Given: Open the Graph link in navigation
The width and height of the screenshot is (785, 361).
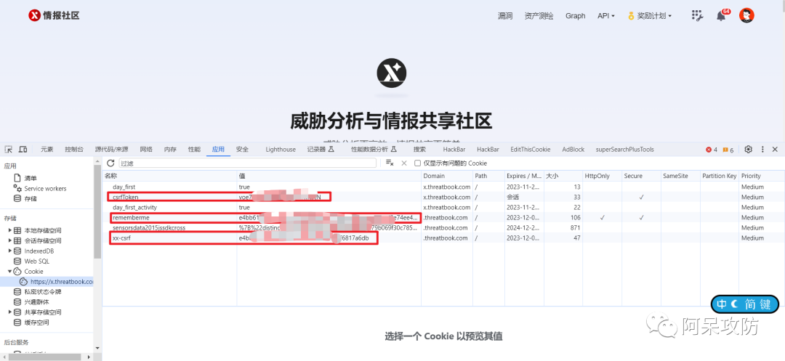Looking at the screenshot, I should tap(575, 16).
